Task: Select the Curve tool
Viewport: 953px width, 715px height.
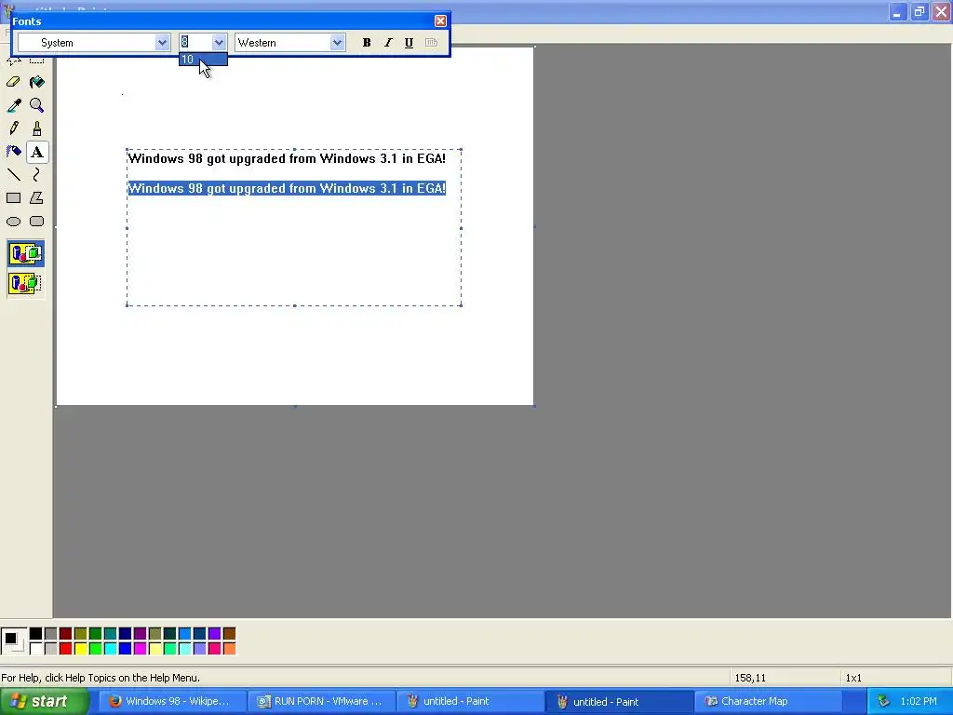Action: coord(36,174)
